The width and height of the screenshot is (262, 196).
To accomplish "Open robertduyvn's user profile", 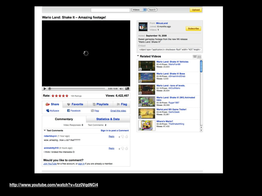I will tap(50, 136).
